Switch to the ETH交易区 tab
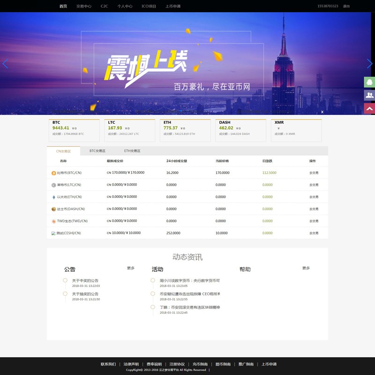 pos(132,150)
